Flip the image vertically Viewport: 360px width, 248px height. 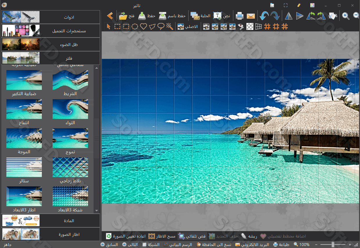tap(300, 16)
